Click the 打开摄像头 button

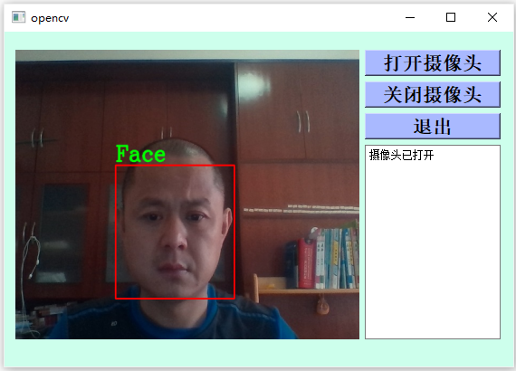click(x=433, y=62)
